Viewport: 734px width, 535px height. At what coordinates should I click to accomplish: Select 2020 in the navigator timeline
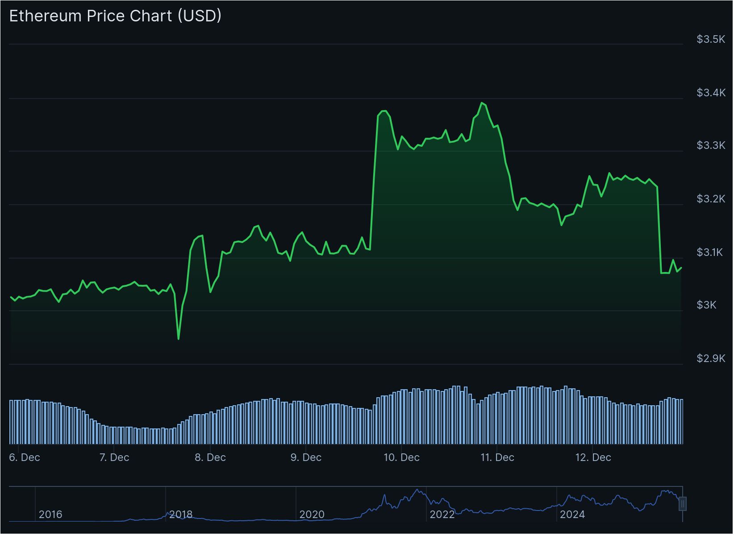pyautogui.click(x=312, y=514)
